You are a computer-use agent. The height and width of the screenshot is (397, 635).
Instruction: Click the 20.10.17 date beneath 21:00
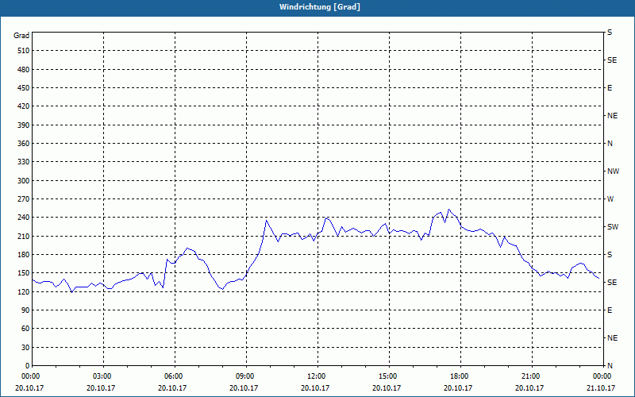point(529,388)
